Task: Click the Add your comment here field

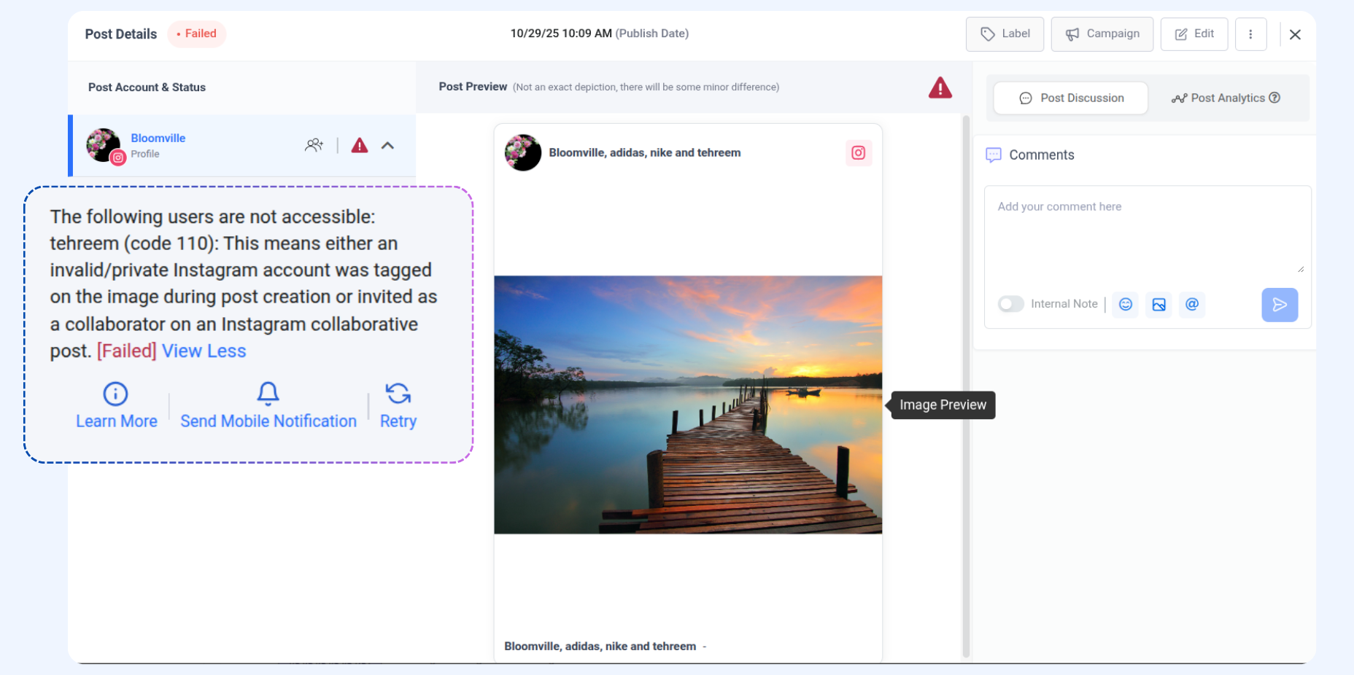Action: point(1148,230)
